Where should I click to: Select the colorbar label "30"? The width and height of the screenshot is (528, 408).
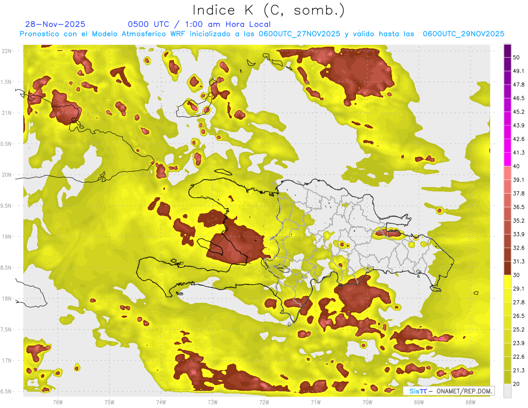pyautogui.click(x=517, y=275)
